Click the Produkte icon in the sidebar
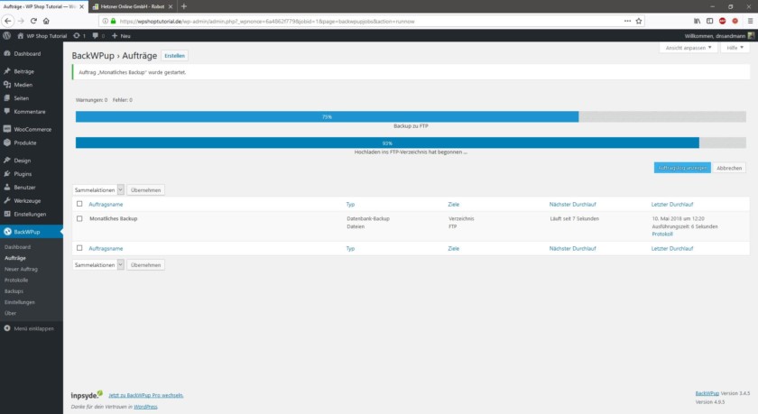This screenshot has height=414, width=758. (7, 143)
